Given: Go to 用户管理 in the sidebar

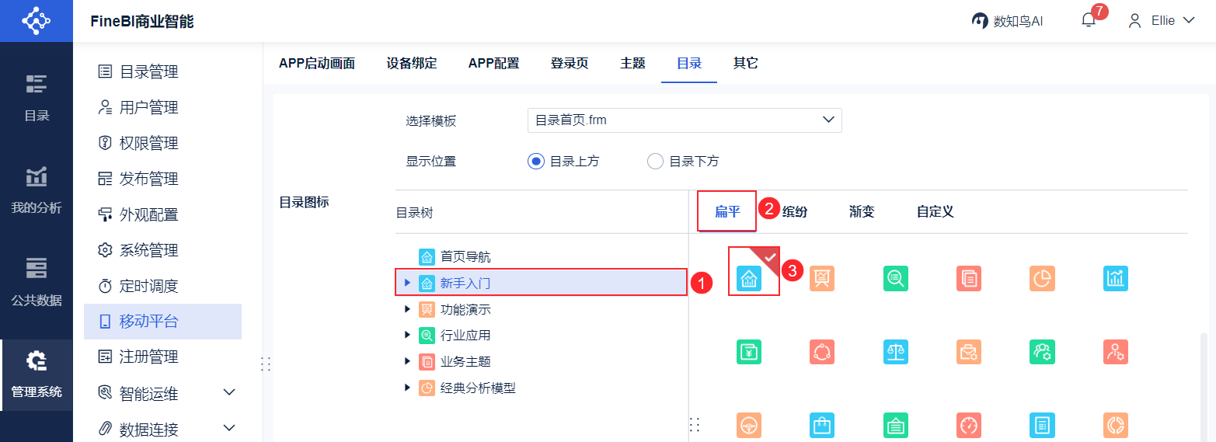Looking at the screenshot, I should (x=148, y=107).
